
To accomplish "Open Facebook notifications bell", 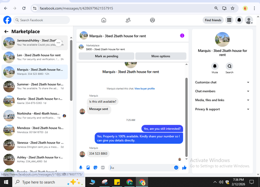I will (239, 20).
